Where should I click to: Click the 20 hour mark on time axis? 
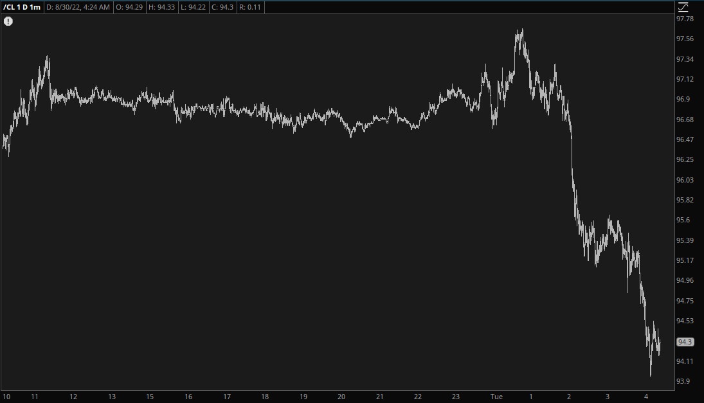click(341, 397)
